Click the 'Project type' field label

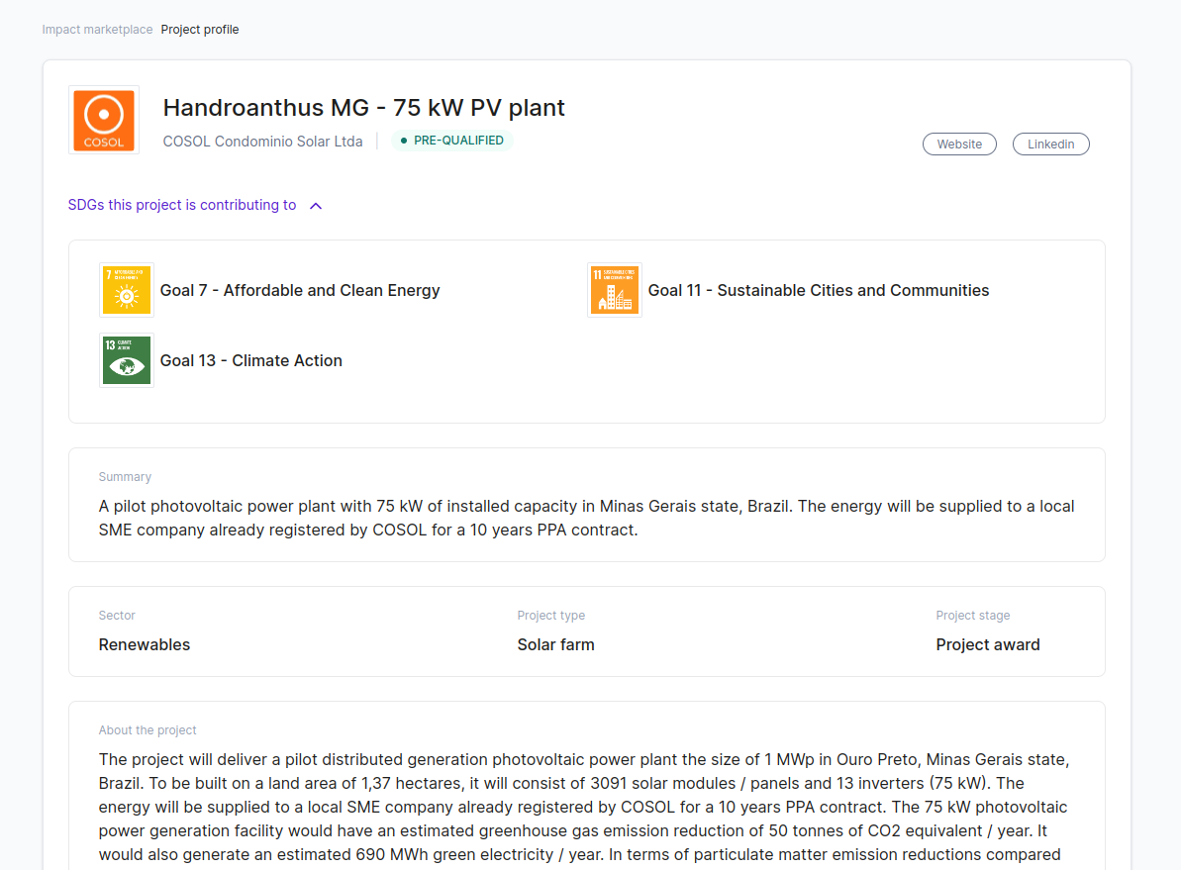point(551,616)
